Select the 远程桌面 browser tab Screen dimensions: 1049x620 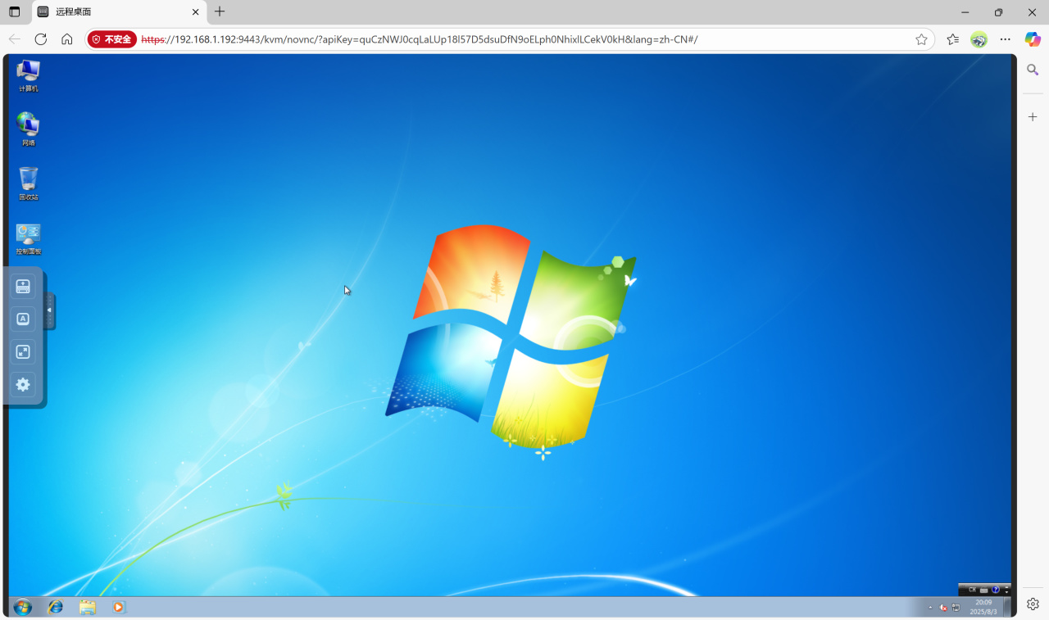pos(119,12)
